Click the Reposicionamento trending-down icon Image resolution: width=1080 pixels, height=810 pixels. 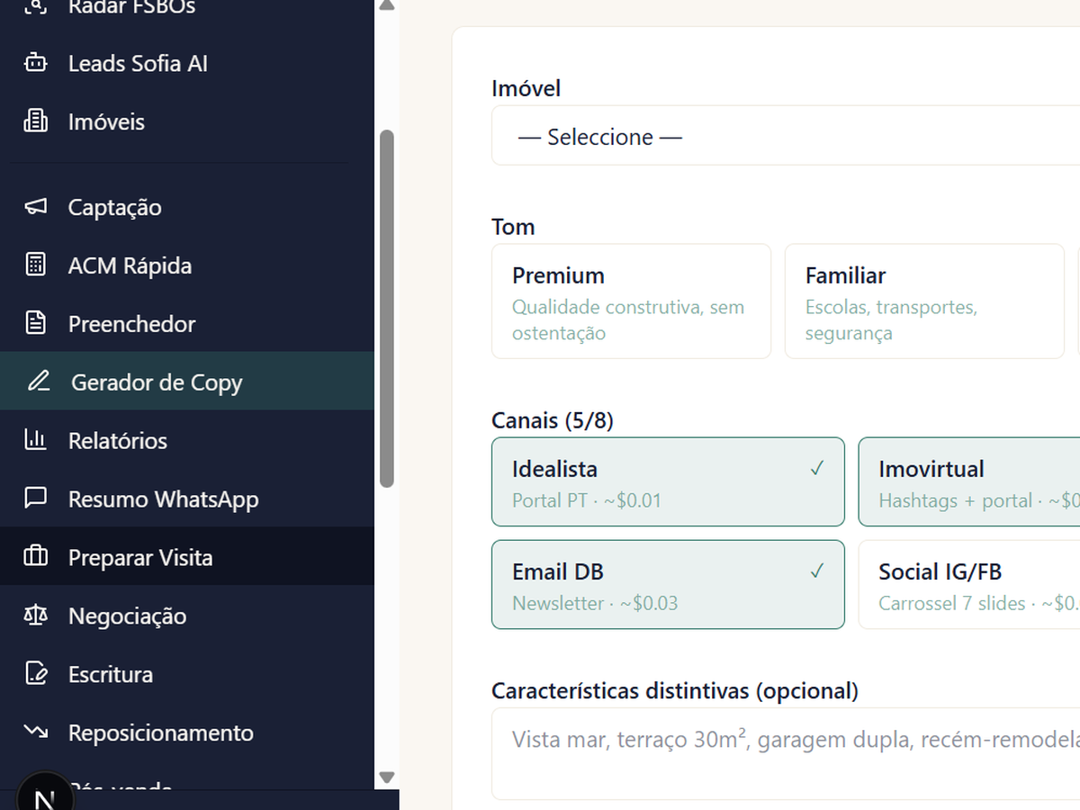(x=35, y=732)
